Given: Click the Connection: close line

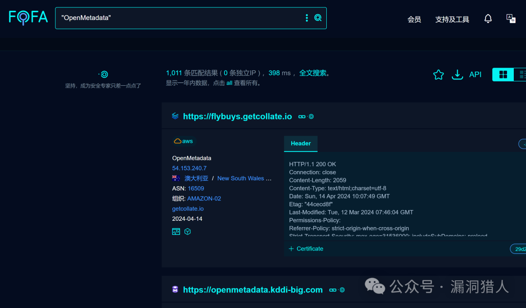Looking at the screenshot, I should (312, 172).
